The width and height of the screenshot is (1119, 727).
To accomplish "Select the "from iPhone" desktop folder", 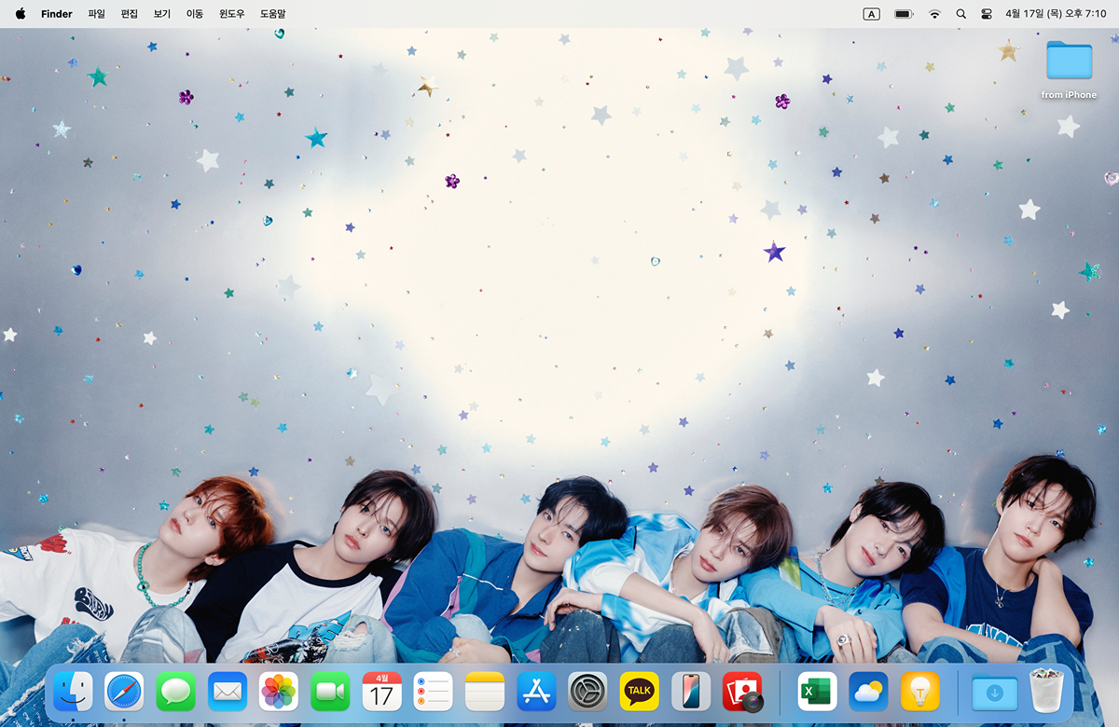I will pyautogui.click(x=1069, y=62).
